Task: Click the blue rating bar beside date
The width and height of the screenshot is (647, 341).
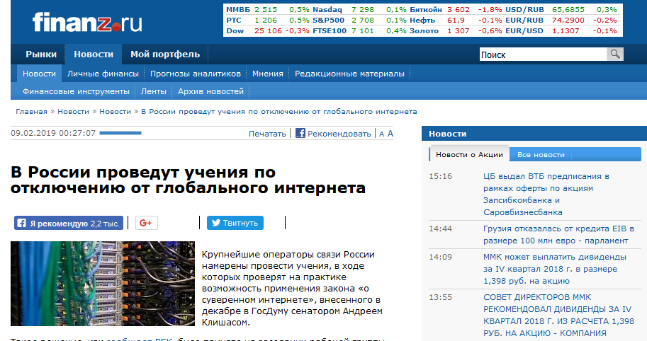Action: point(120,133)
